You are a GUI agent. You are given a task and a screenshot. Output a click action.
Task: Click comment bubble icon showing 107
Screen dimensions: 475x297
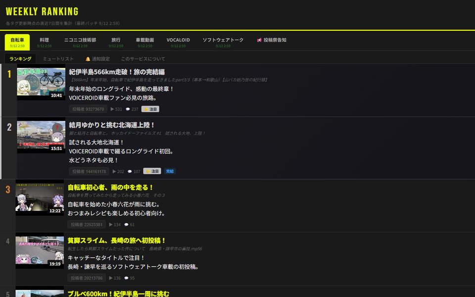[x=130, y=171]
